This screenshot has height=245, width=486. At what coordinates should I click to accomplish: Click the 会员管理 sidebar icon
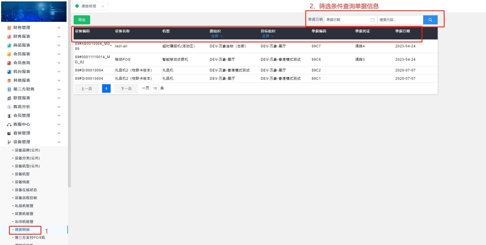click(x=9, y=116)
